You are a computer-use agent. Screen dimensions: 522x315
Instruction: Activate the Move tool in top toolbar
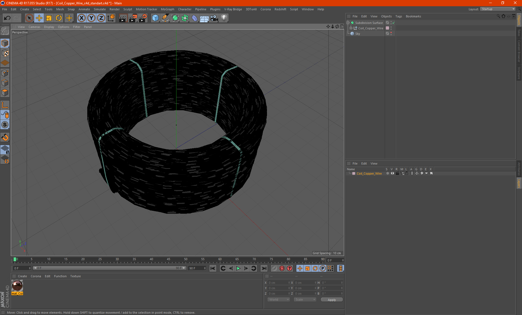pos(39,18)
